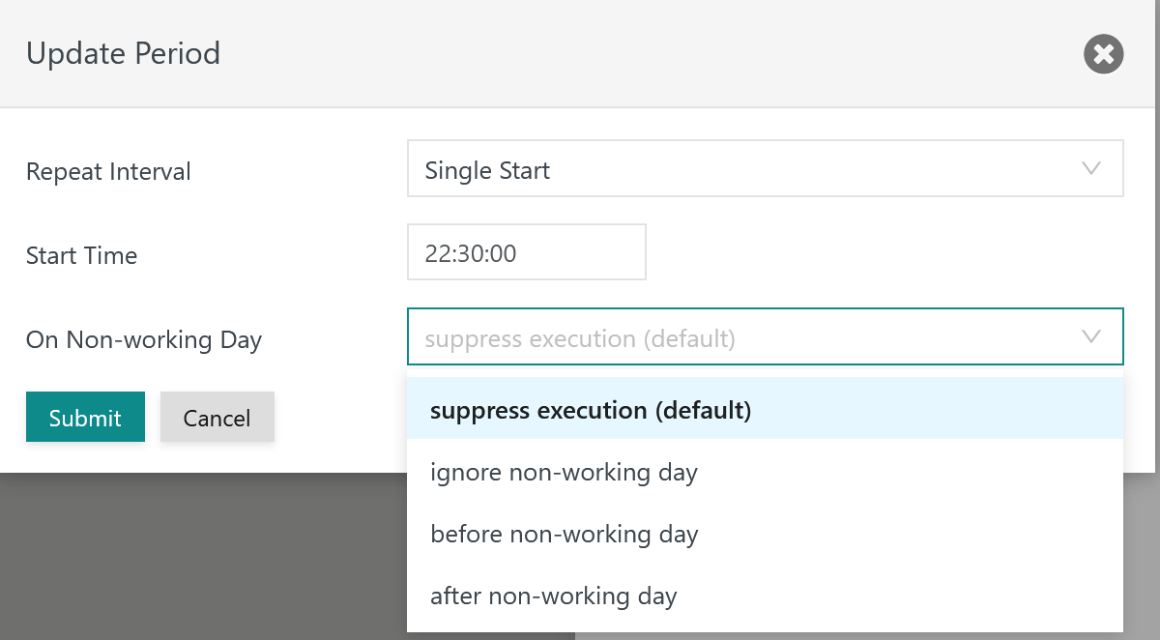Cancel the period update
The image size is (1160, 640).
(217, 417)
